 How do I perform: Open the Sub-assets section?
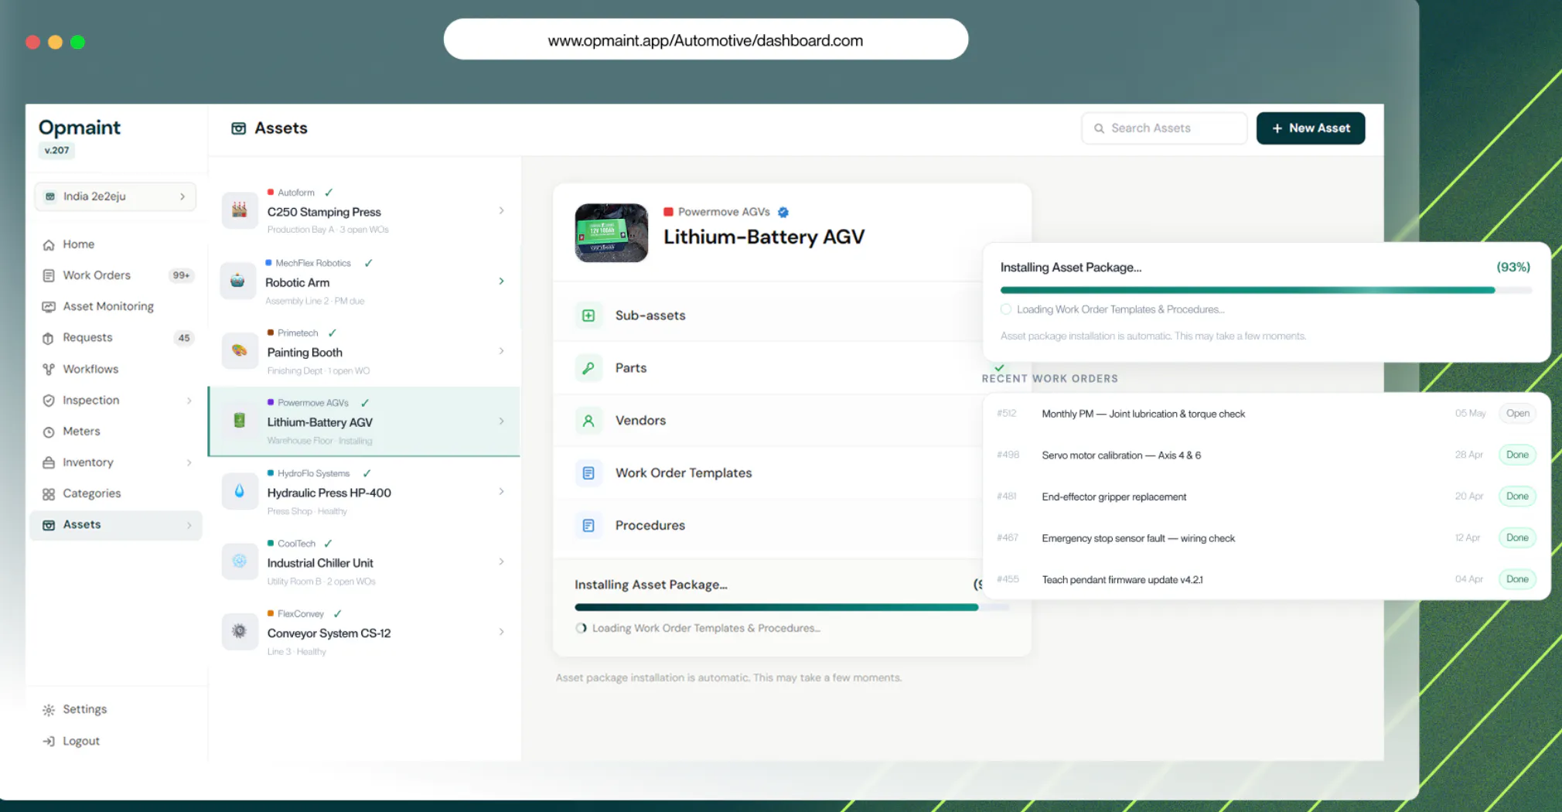[769, 316]
